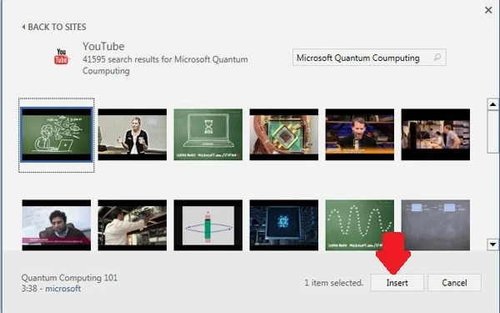Select the woman presenter video thumbnail
Viewport: 500px width, 313px height.
(132, 134)
